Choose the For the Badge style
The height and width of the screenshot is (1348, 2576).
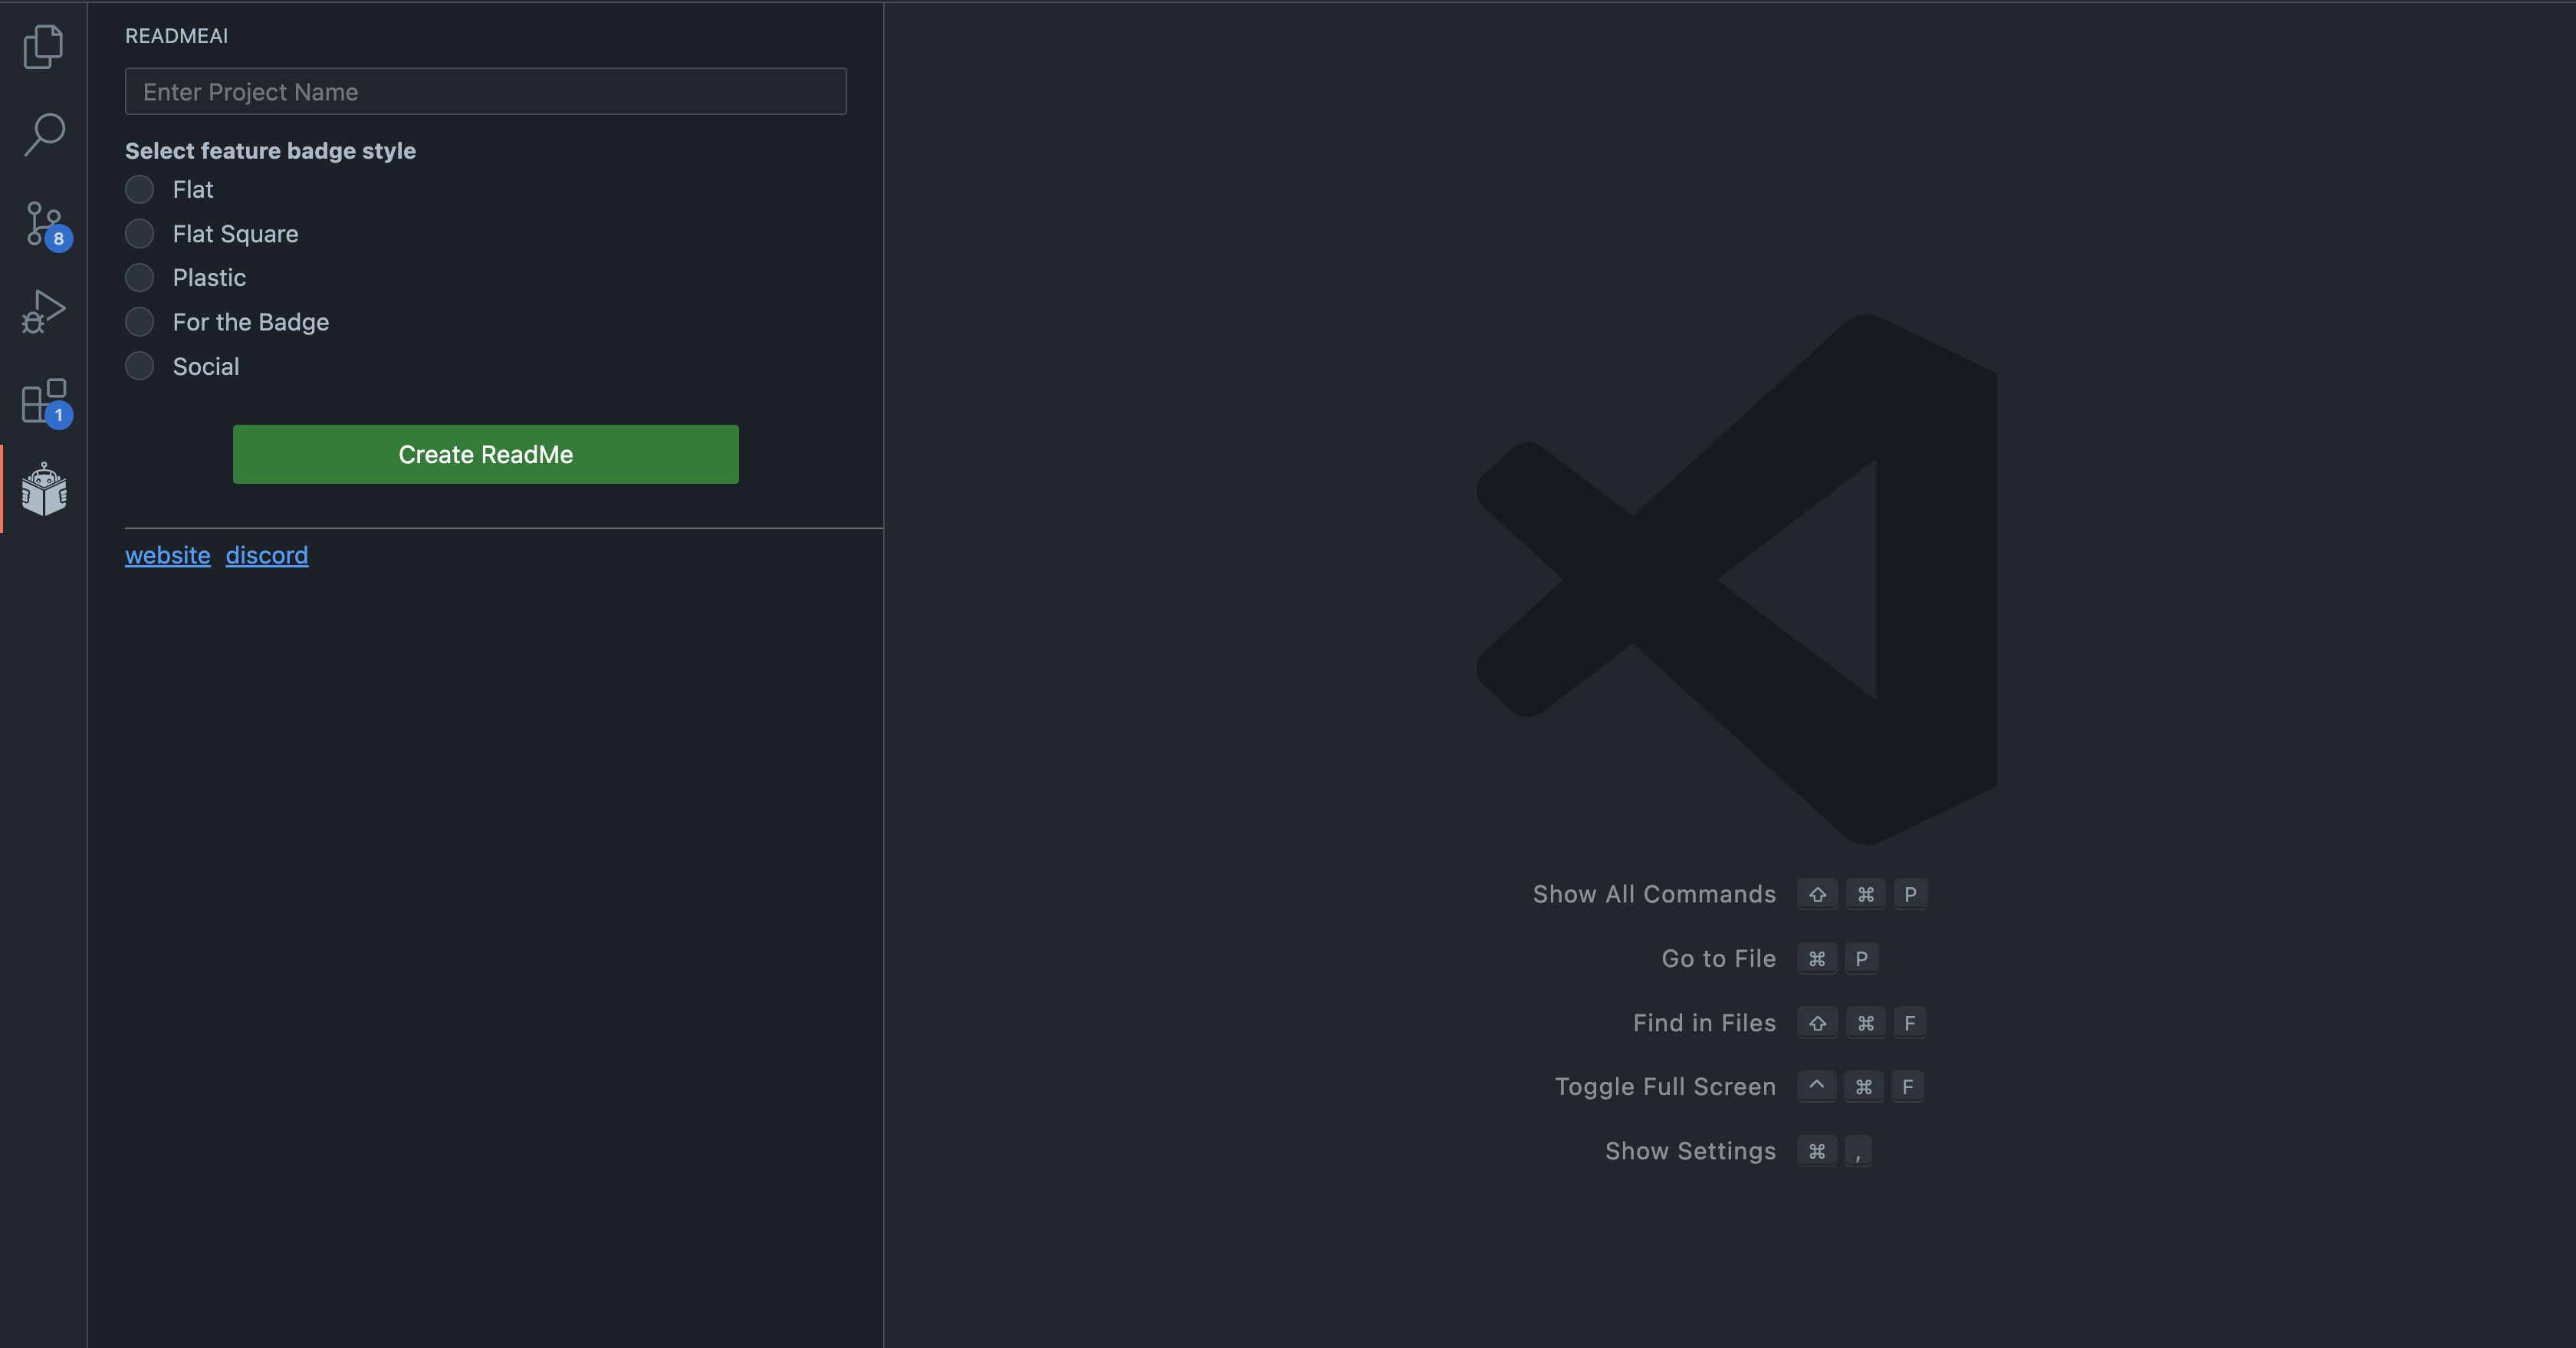pyautogui.click(x=140, y=322)
